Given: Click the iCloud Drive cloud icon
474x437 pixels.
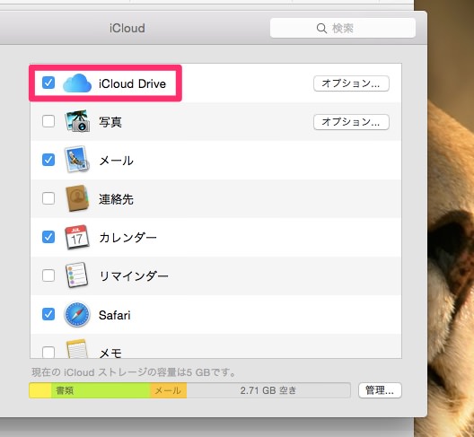Looking at the screenshot, I should (77, 83).
